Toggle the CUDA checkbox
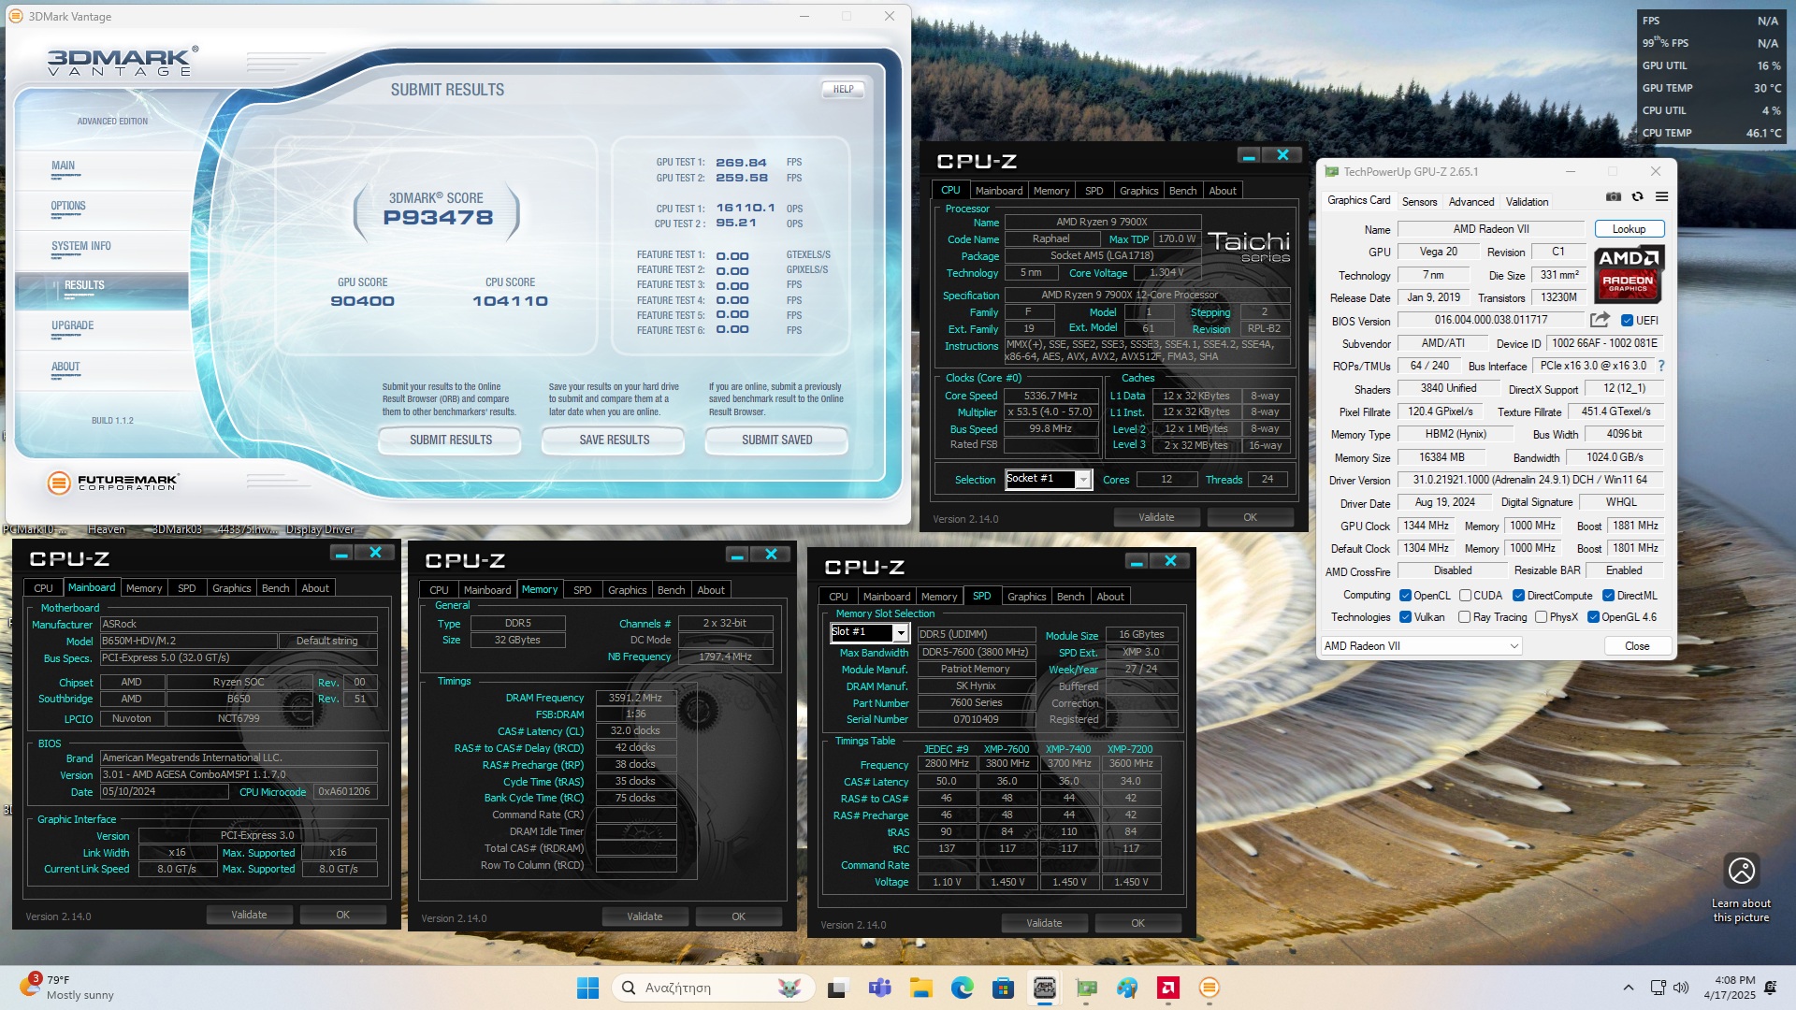 click(1465, 596)
